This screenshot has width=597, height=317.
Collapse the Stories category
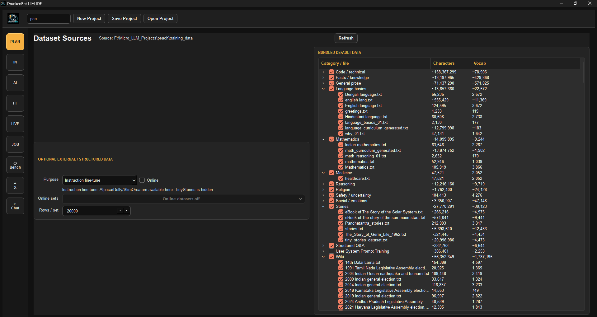(323, 206)
